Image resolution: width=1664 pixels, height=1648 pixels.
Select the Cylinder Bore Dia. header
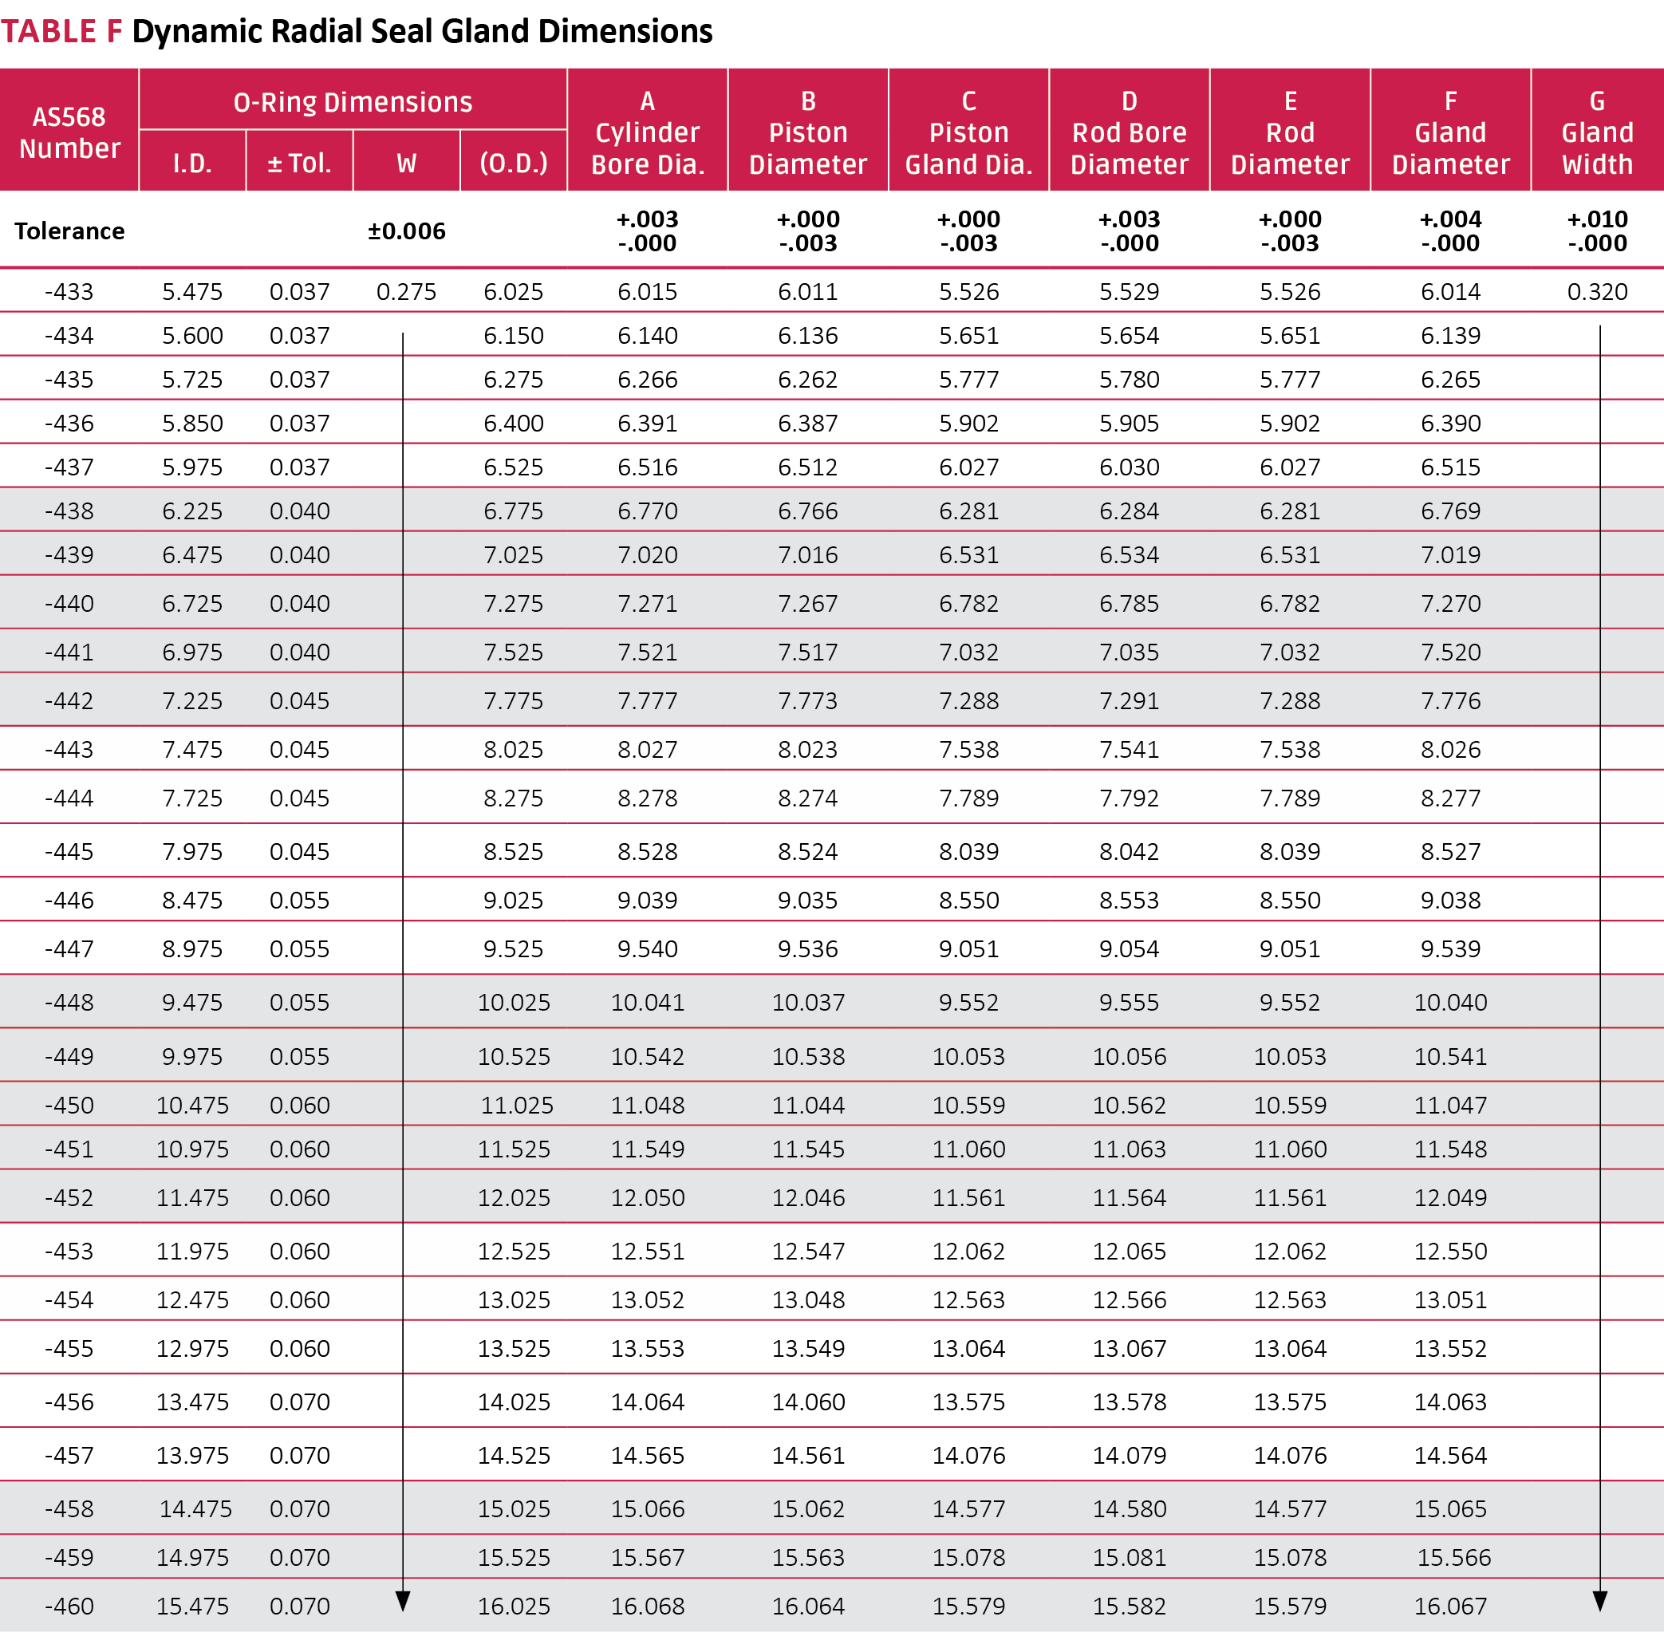[647, 132]
